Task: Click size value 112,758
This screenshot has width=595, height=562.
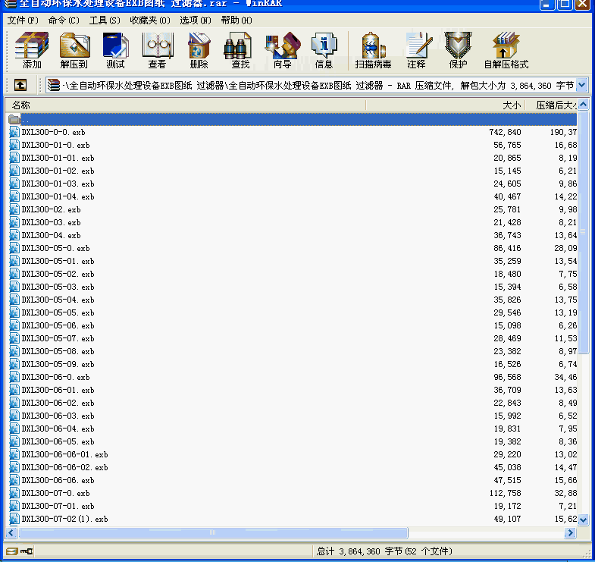Action: point(505,493)
